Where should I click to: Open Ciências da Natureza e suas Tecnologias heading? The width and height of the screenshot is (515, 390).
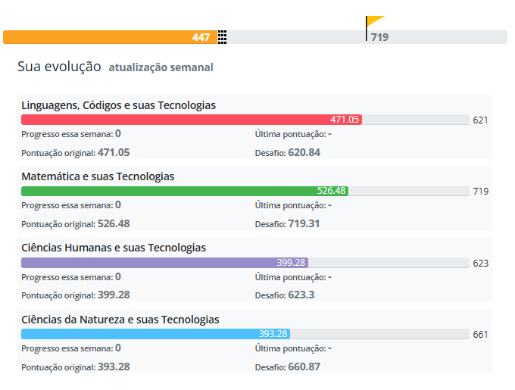pyautogui.click(x=120, y=320)
